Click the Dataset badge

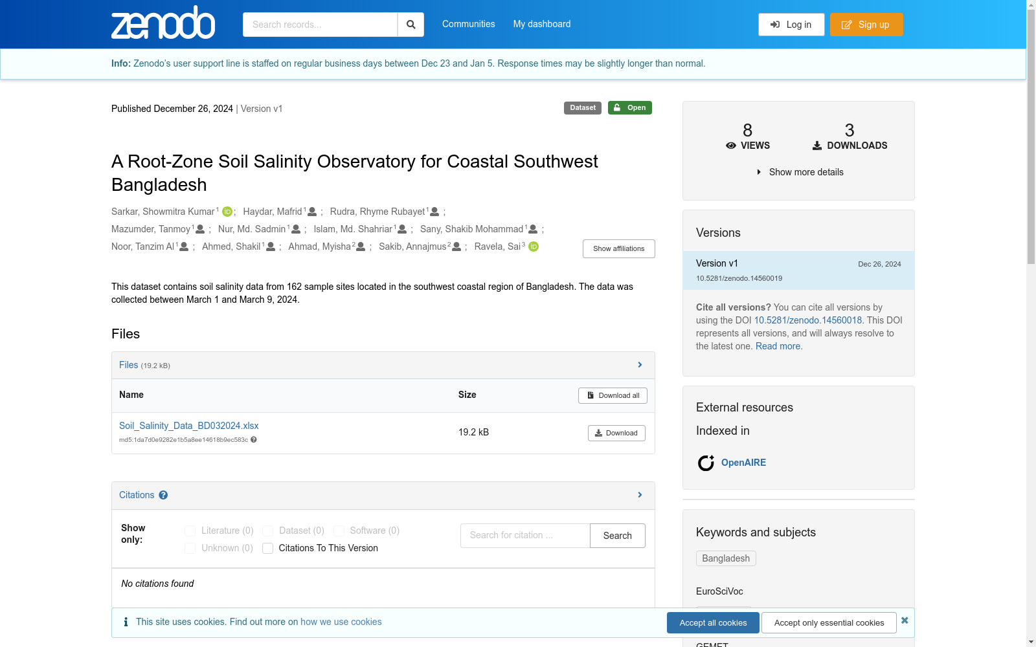click(583, 108)
